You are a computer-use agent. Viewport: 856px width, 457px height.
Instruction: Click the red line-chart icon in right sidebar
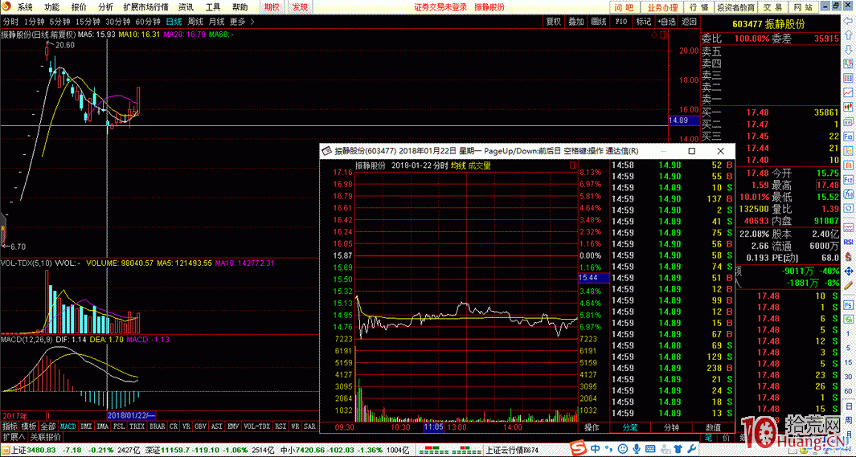[x=848, y=92]
